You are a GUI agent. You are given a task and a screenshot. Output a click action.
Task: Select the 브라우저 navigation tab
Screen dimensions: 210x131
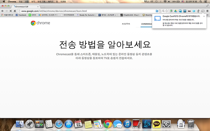click(126, 24)
